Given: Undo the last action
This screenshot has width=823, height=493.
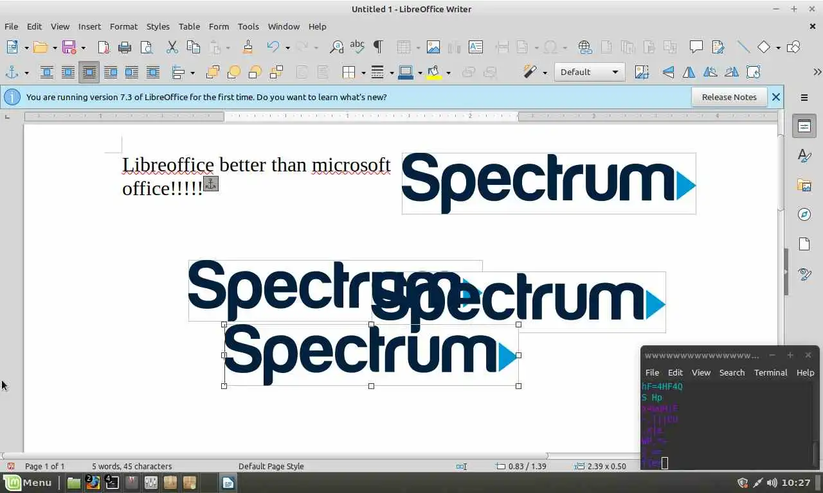Looking at the screenshot, I should coord(273,47).
